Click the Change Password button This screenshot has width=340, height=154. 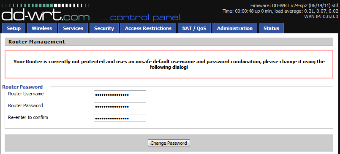point(169,143)
